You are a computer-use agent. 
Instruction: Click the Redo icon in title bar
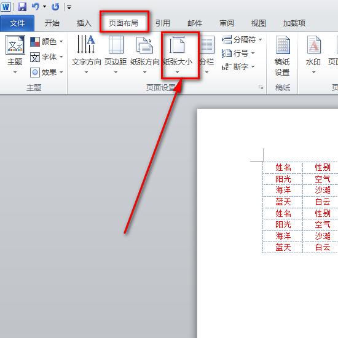coord(55,7)
